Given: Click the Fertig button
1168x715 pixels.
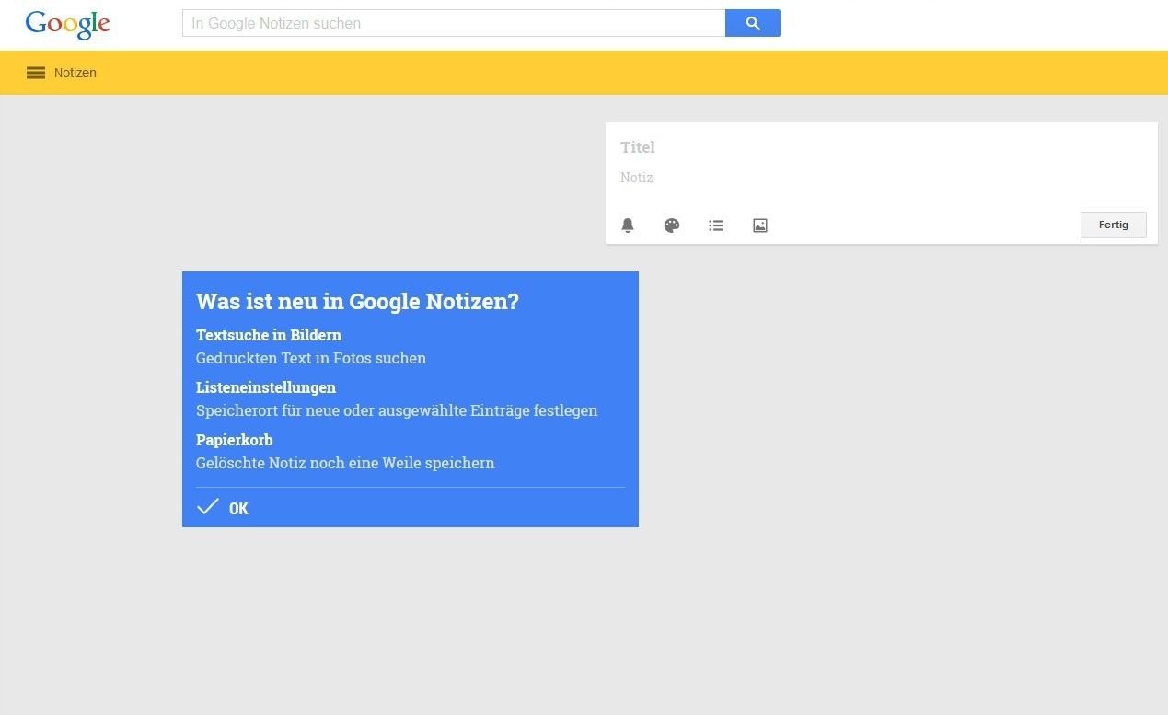Looking at the screenshot, I should coord(1114,225).
